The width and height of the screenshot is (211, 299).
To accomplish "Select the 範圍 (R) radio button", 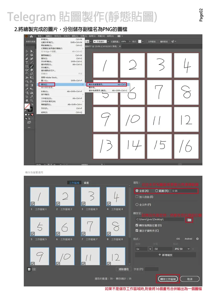I will pyautogui.click(x=157, y=191).
